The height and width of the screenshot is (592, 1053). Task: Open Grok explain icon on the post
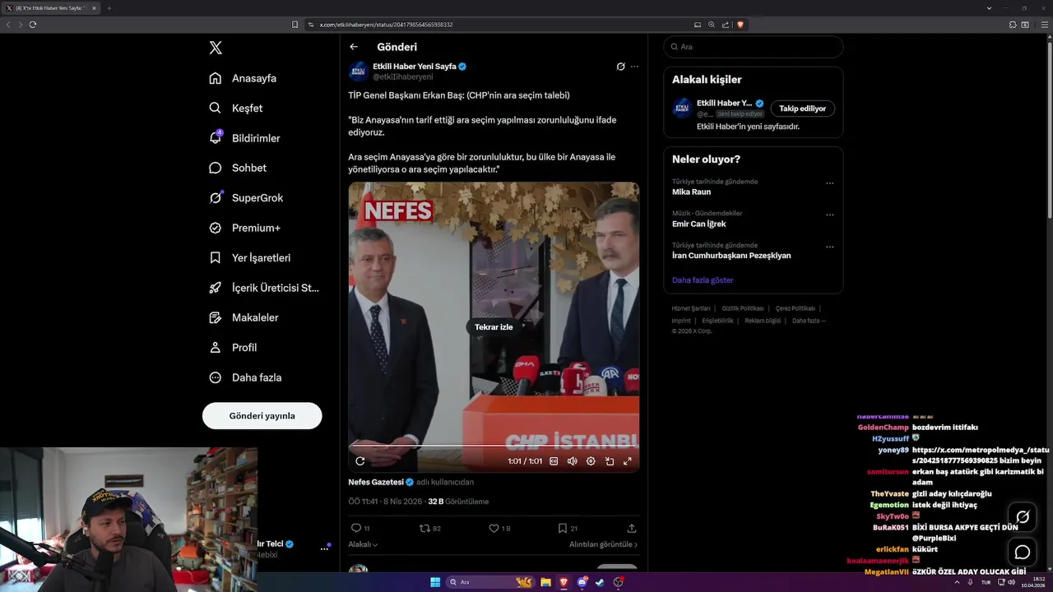click(x=620, y=67)
